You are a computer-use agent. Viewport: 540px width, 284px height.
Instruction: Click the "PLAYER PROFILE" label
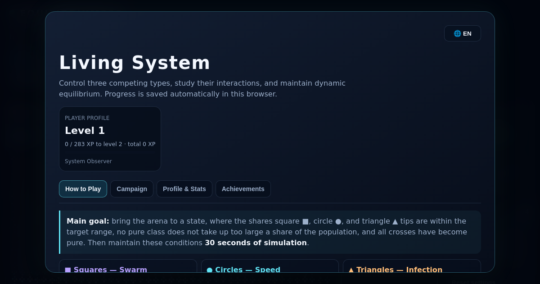click(87, 118)
